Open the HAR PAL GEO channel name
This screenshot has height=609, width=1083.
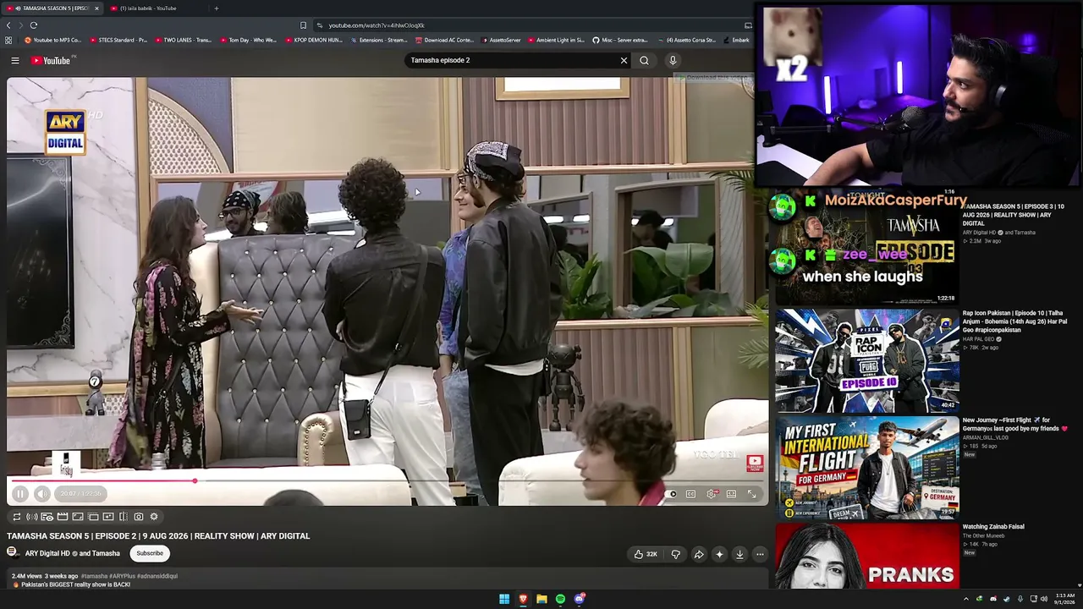pyautogui.click(x=978, y=339)
